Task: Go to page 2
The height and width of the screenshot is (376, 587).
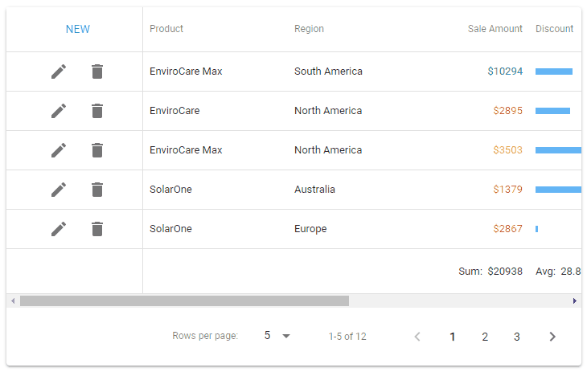Action: 485,337
